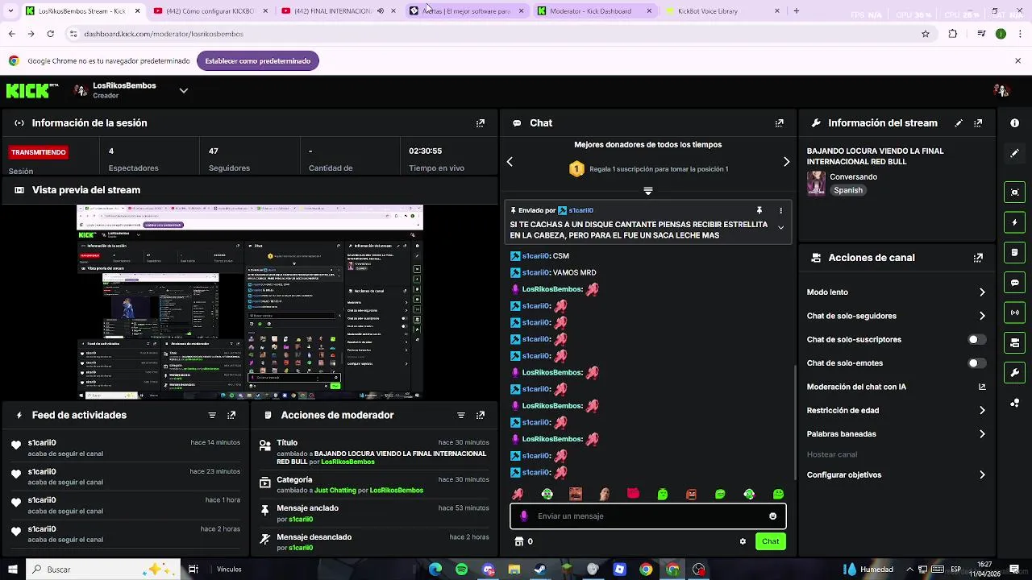Toggle Chat de solo-emotes switch

pos(976,363)
